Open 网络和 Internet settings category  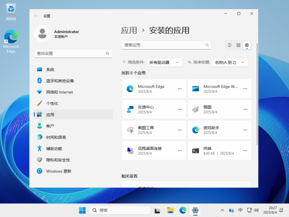73,92
